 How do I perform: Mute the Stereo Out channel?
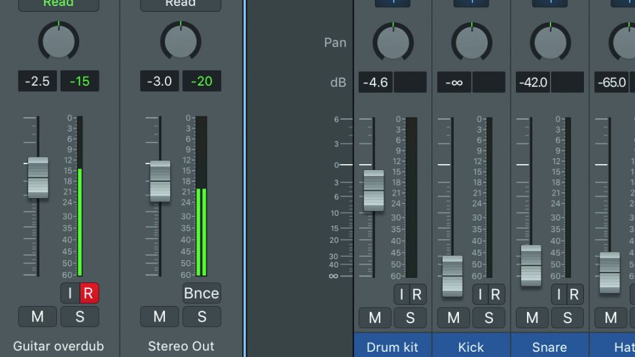coord(159,317)
